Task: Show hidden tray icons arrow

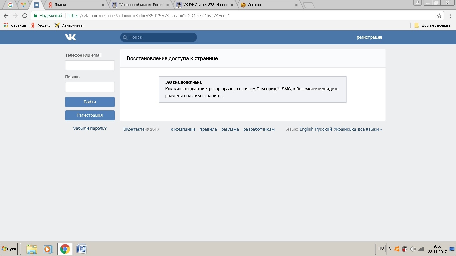Action: click(390, 249)
